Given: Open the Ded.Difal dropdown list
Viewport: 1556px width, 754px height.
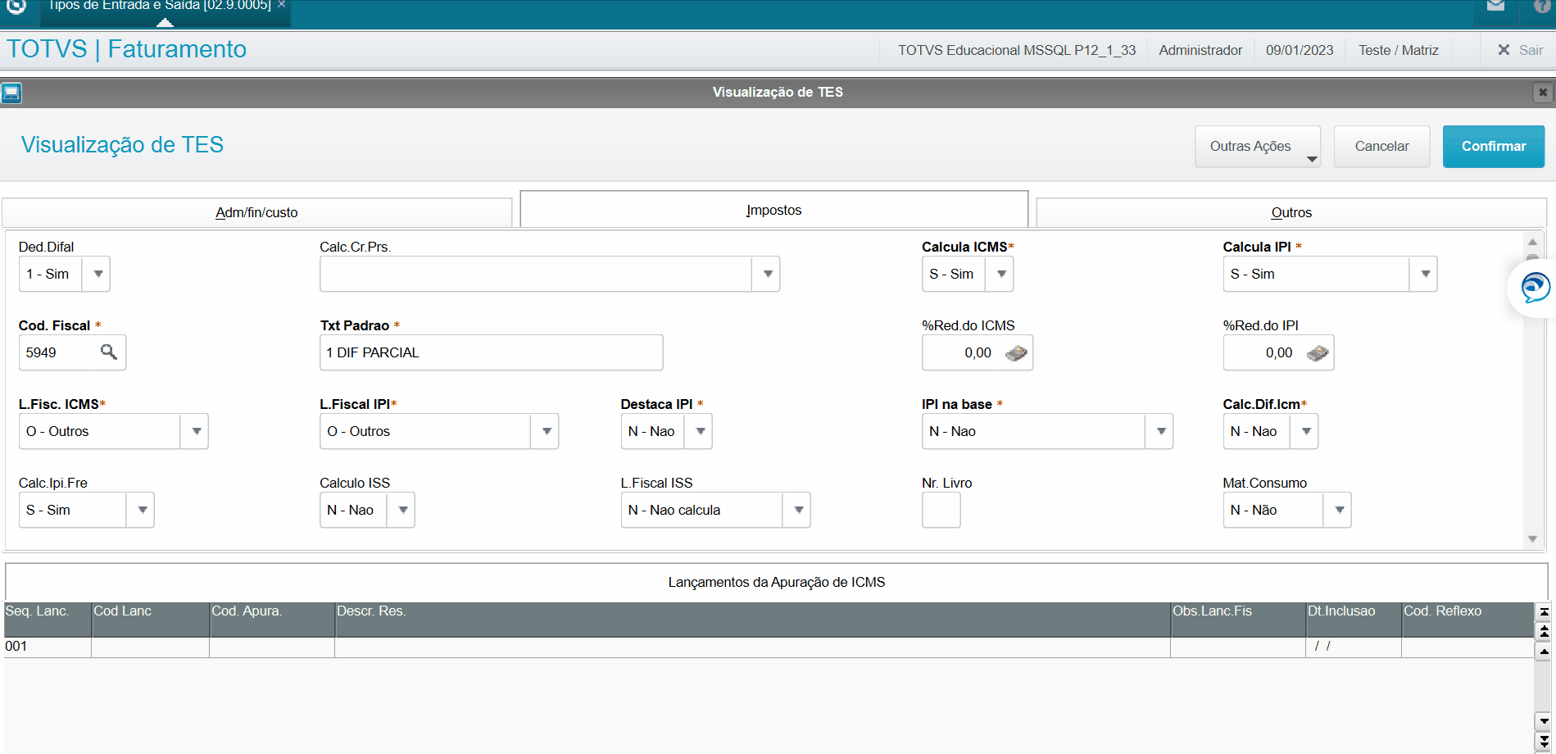Looking at the screenshot, I should [x=98, y=275].
